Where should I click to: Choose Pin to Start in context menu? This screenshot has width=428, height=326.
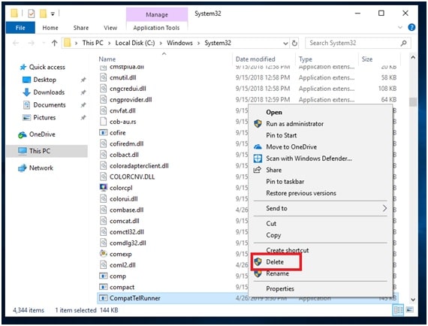[x=282, y=135]
